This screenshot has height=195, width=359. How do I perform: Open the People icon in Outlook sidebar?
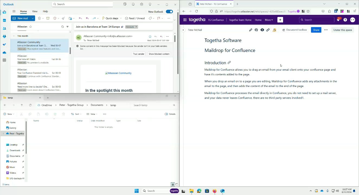click(x=4, y=28)
